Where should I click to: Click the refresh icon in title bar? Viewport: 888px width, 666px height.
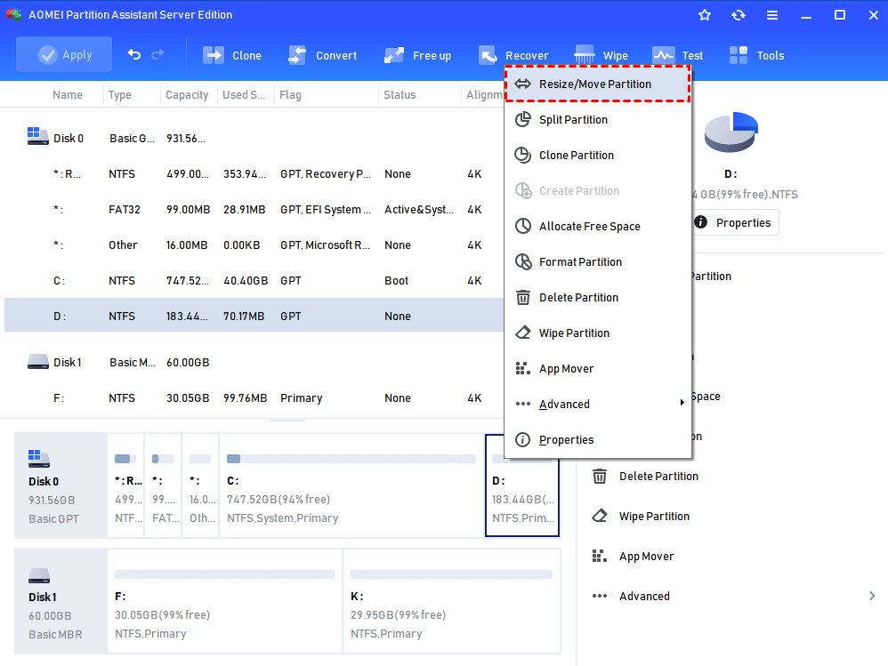point(739,15)
